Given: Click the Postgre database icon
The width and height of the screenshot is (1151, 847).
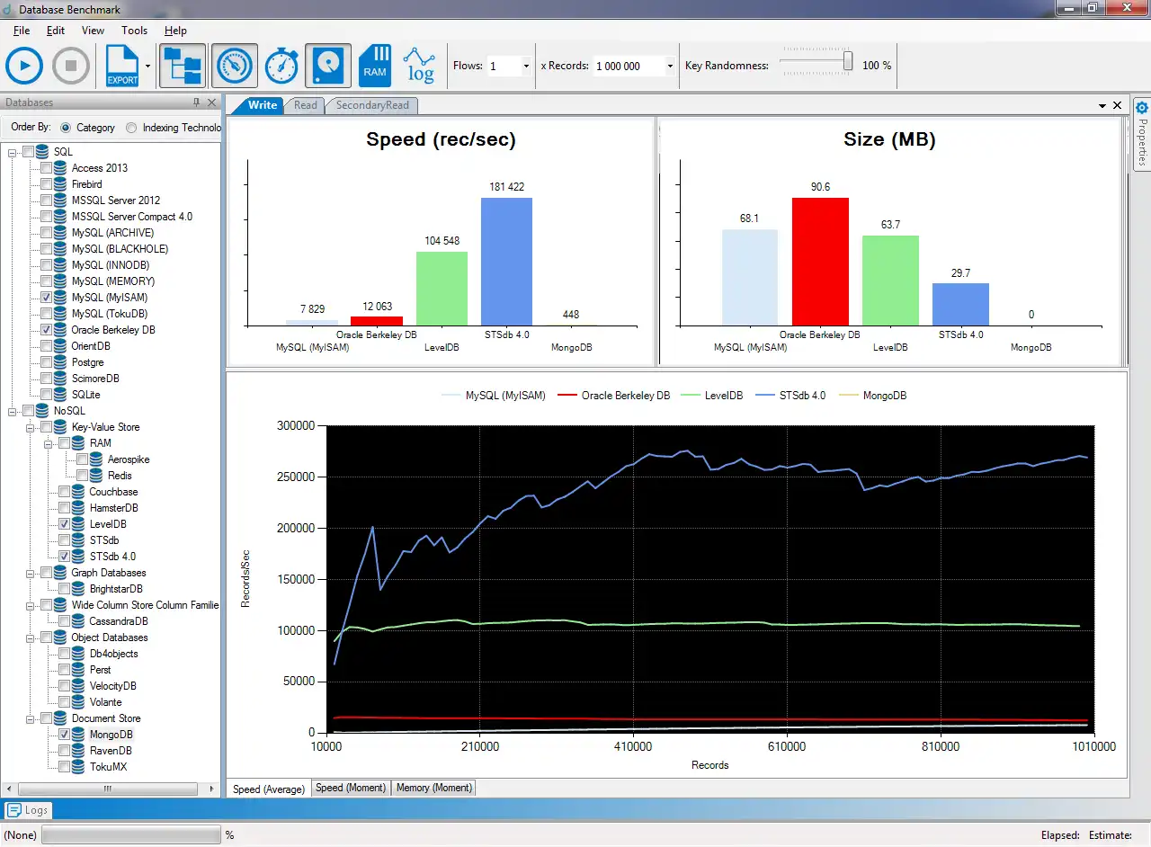Looking at the screenshot, I should [x=60, y=362].
